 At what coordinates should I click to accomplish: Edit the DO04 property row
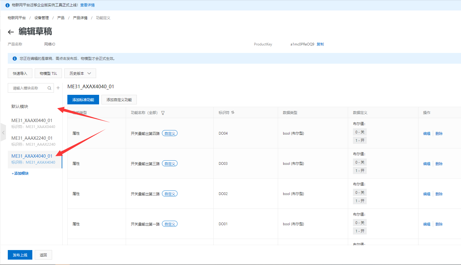[x=427, y=134]
